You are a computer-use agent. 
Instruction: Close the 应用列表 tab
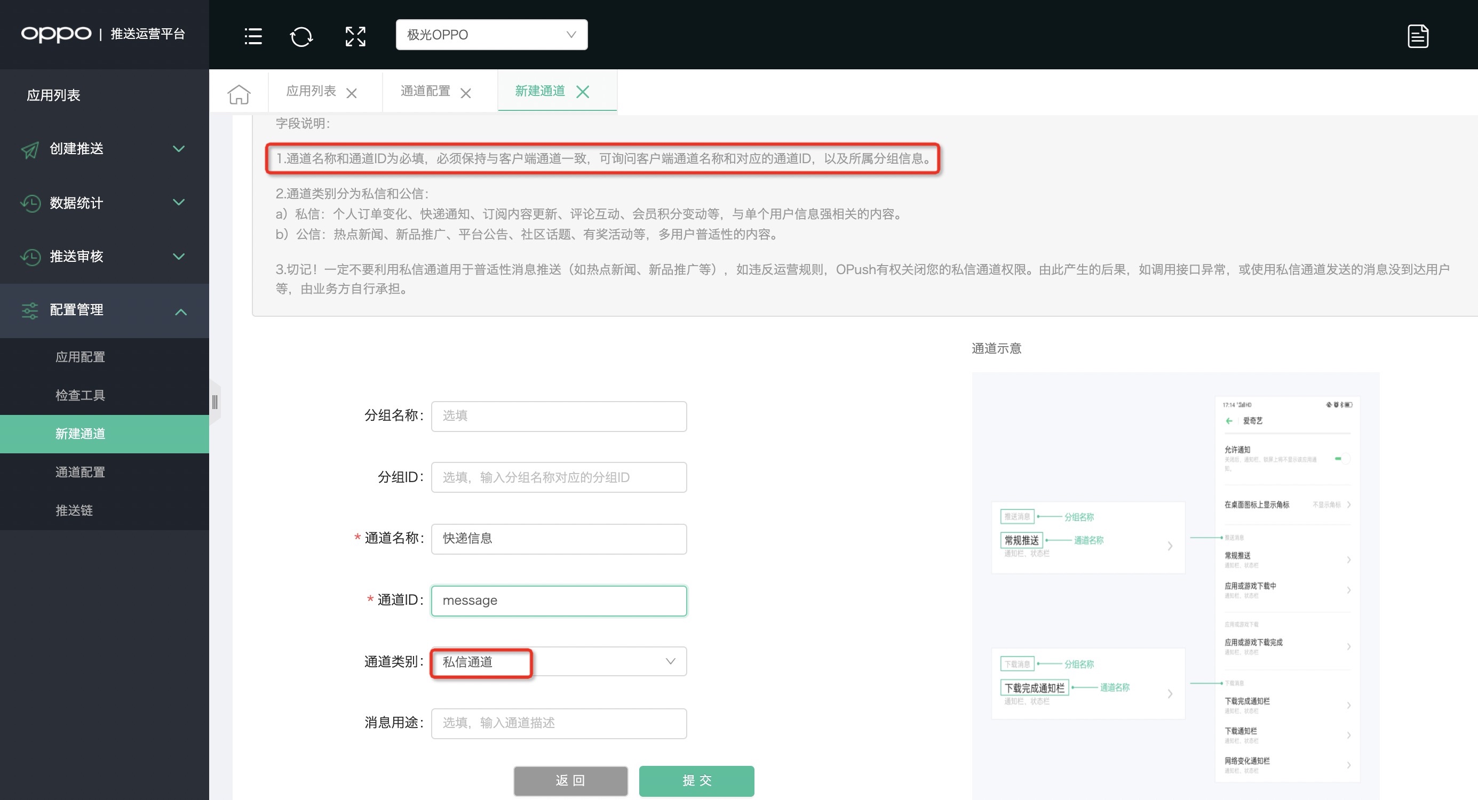pos(352,93)
